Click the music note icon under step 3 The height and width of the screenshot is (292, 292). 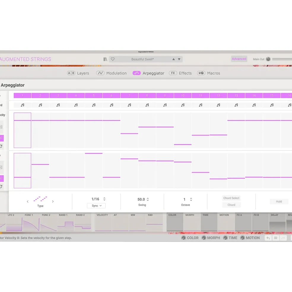[58, 105]
